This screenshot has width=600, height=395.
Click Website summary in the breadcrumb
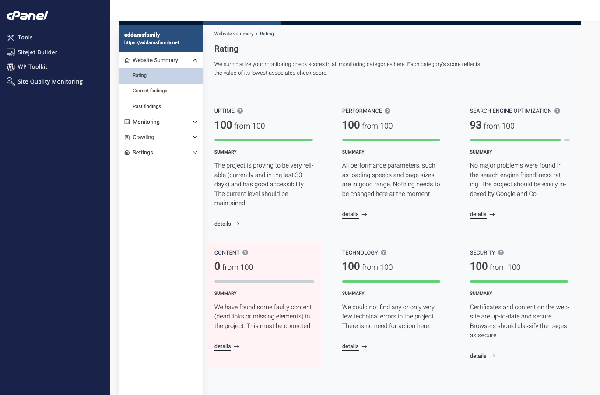coord(234,34)
